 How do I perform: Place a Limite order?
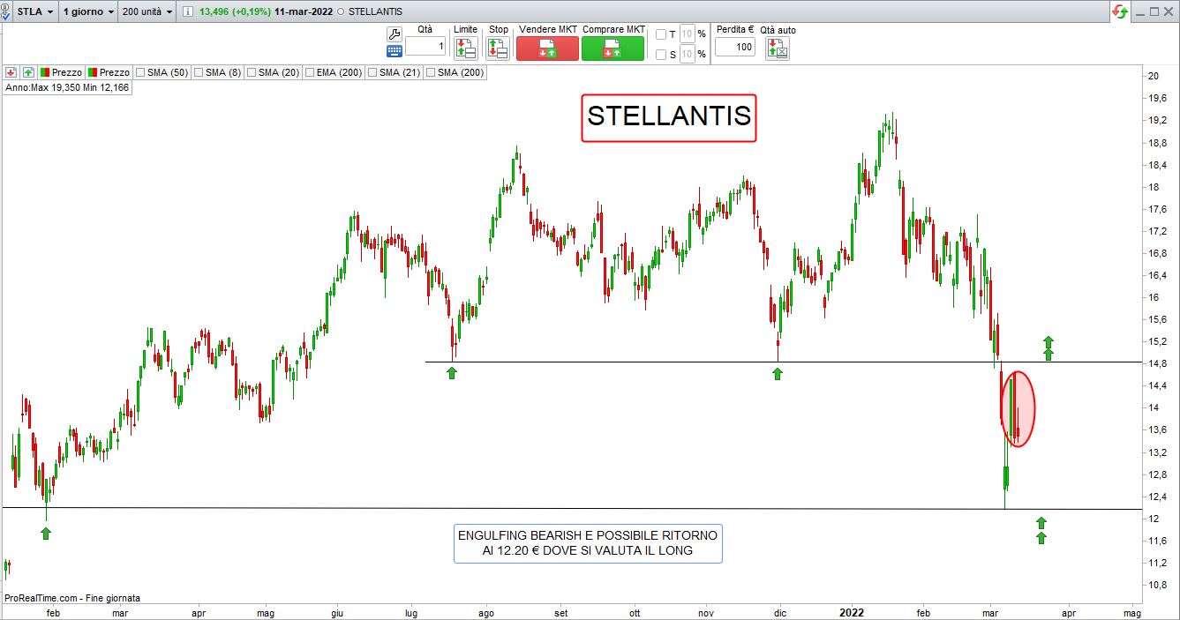(465, 49)
